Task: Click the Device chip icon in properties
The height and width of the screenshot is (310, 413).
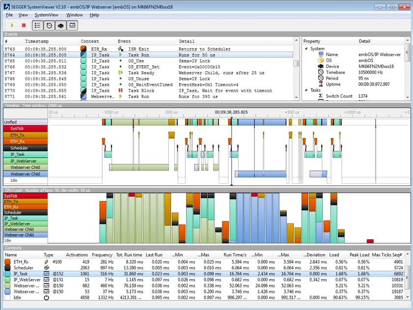Action: [x=321, y=66]
